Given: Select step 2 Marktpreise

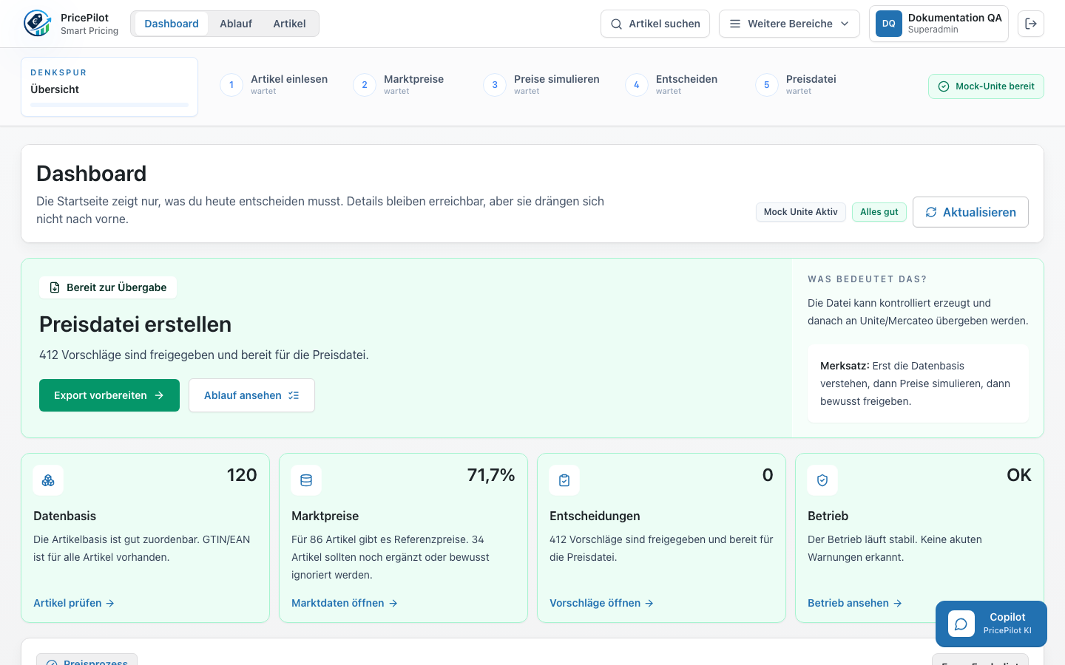Looking at the screenshot, I should coord(399,85).
